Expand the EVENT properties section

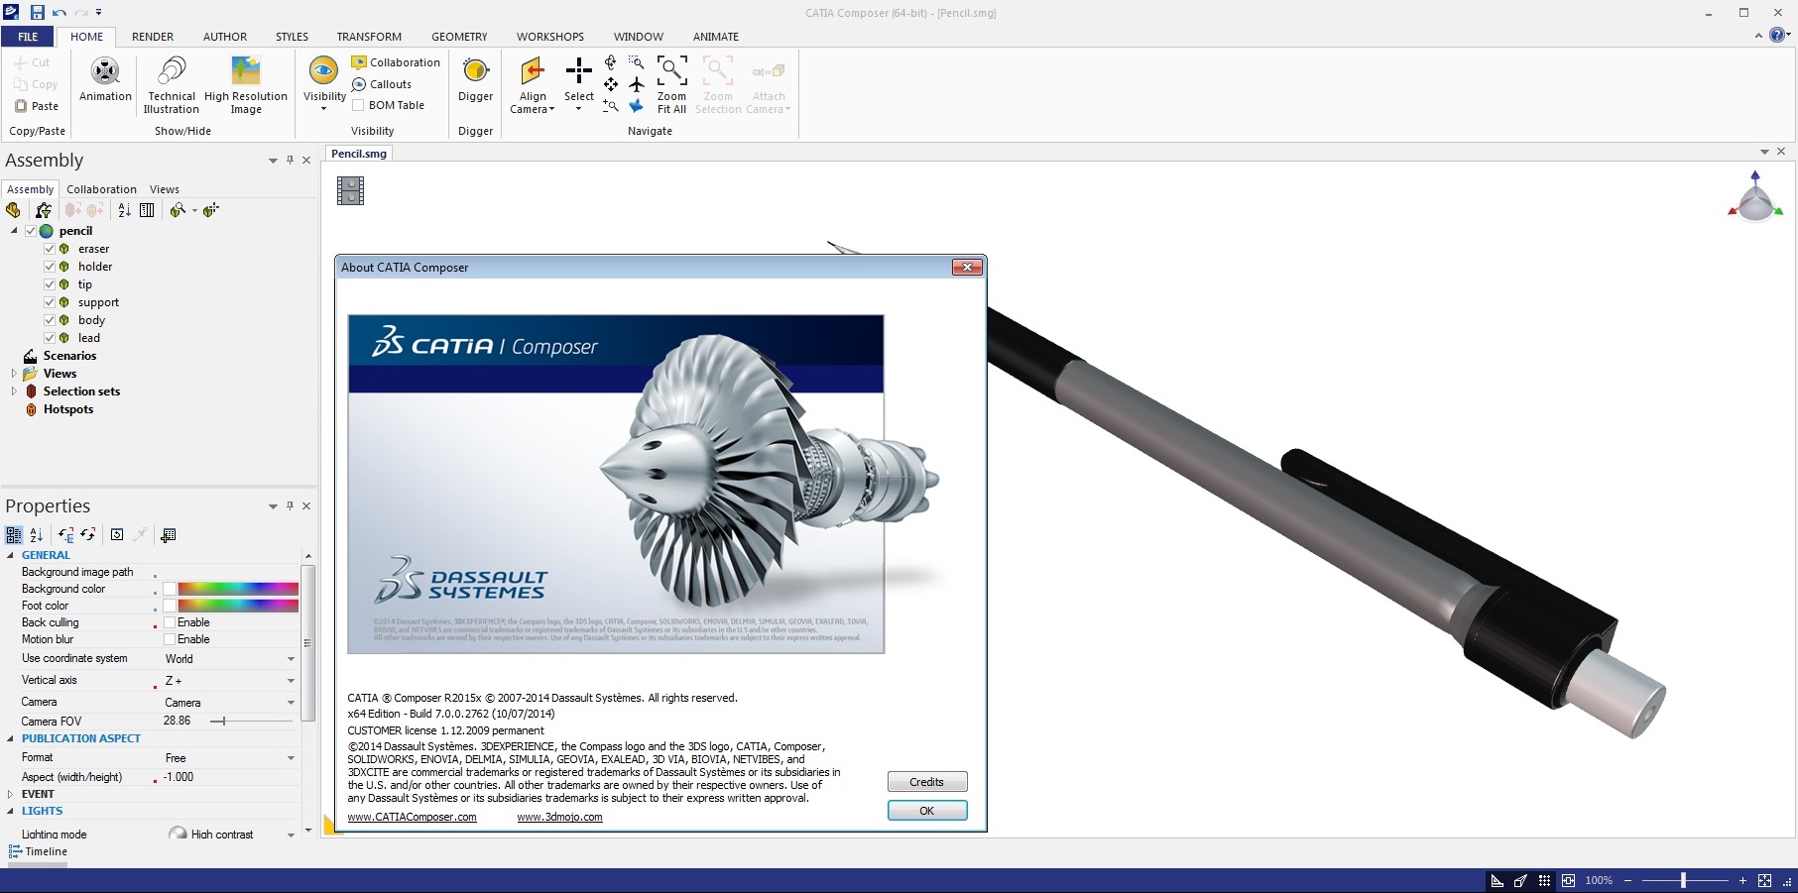tap(11, 794)
